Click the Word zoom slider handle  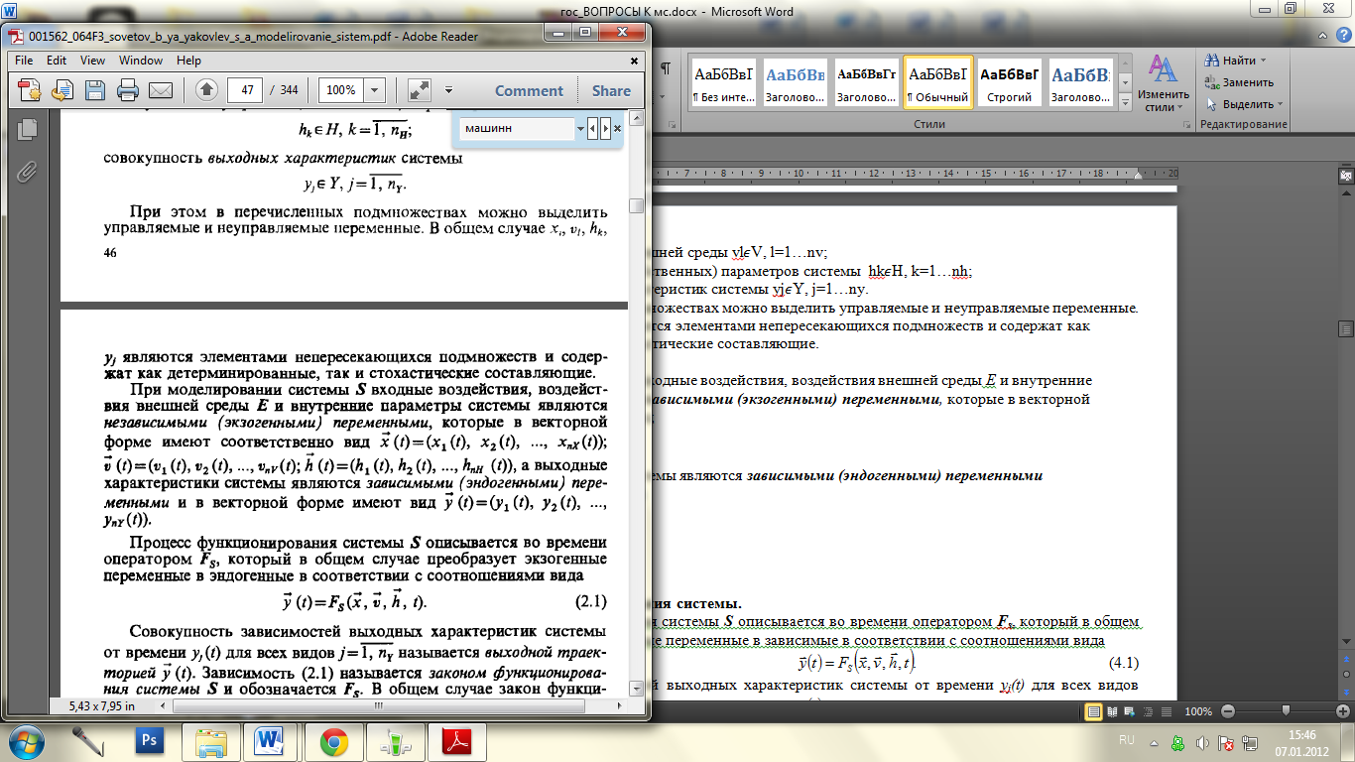1286,711
